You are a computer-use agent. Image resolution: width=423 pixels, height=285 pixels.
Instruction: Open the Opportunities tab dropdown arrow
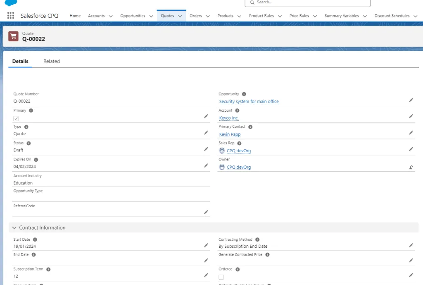click(x=151, y=16)
